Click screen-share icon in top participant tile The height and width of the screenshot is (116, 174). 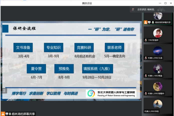pyautogui.click(x=149, y=22)
